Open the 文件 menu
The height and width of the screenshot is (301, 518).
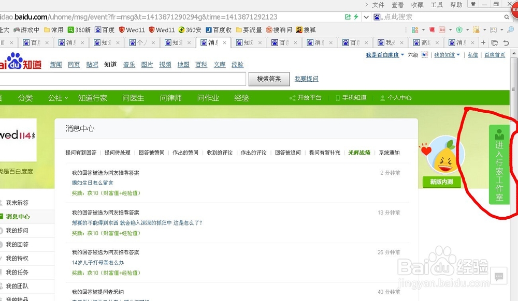pos(378,4)
